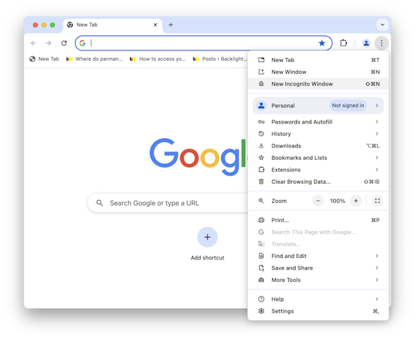Select New Incognito Window

(x=318, y=84)
